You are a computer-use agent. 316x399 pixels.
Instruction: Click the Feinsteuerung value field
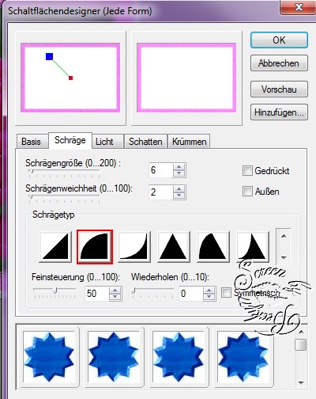96,294
